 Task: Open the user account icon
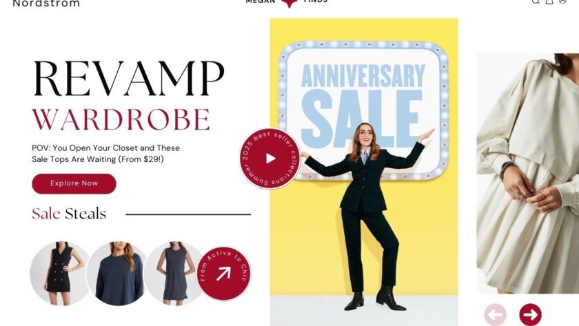(x=562, y=1)
